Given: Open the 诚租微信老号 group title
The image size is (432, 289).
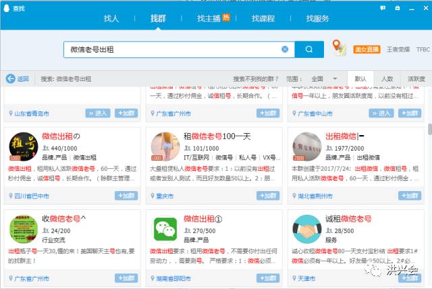Looking at the screenshot, I should click(348, 219).
